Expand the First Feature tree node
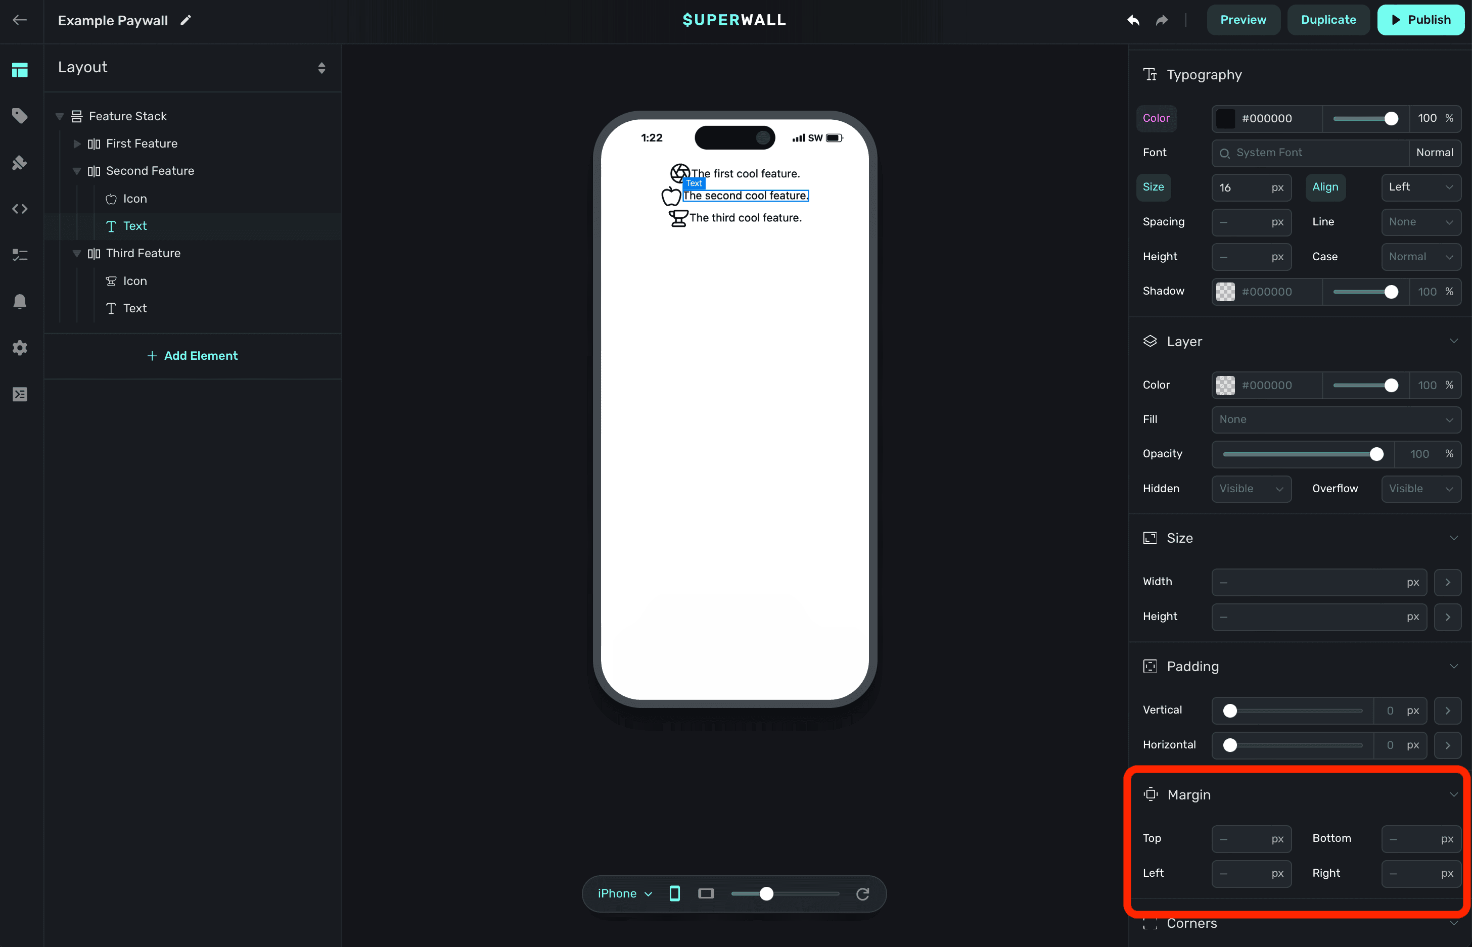Image resolution: width=1472 pixels, height=947 pixels. pyautogui.click(x=77, y=144)
